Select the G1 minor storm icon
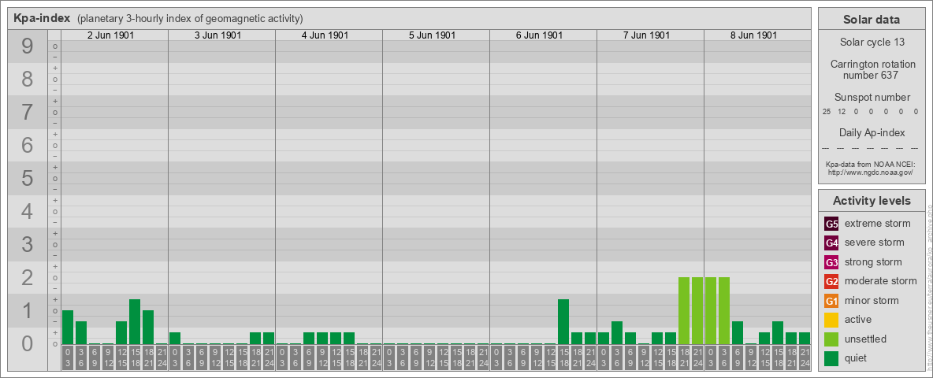 pyautogui.click(x=831, y=301)
